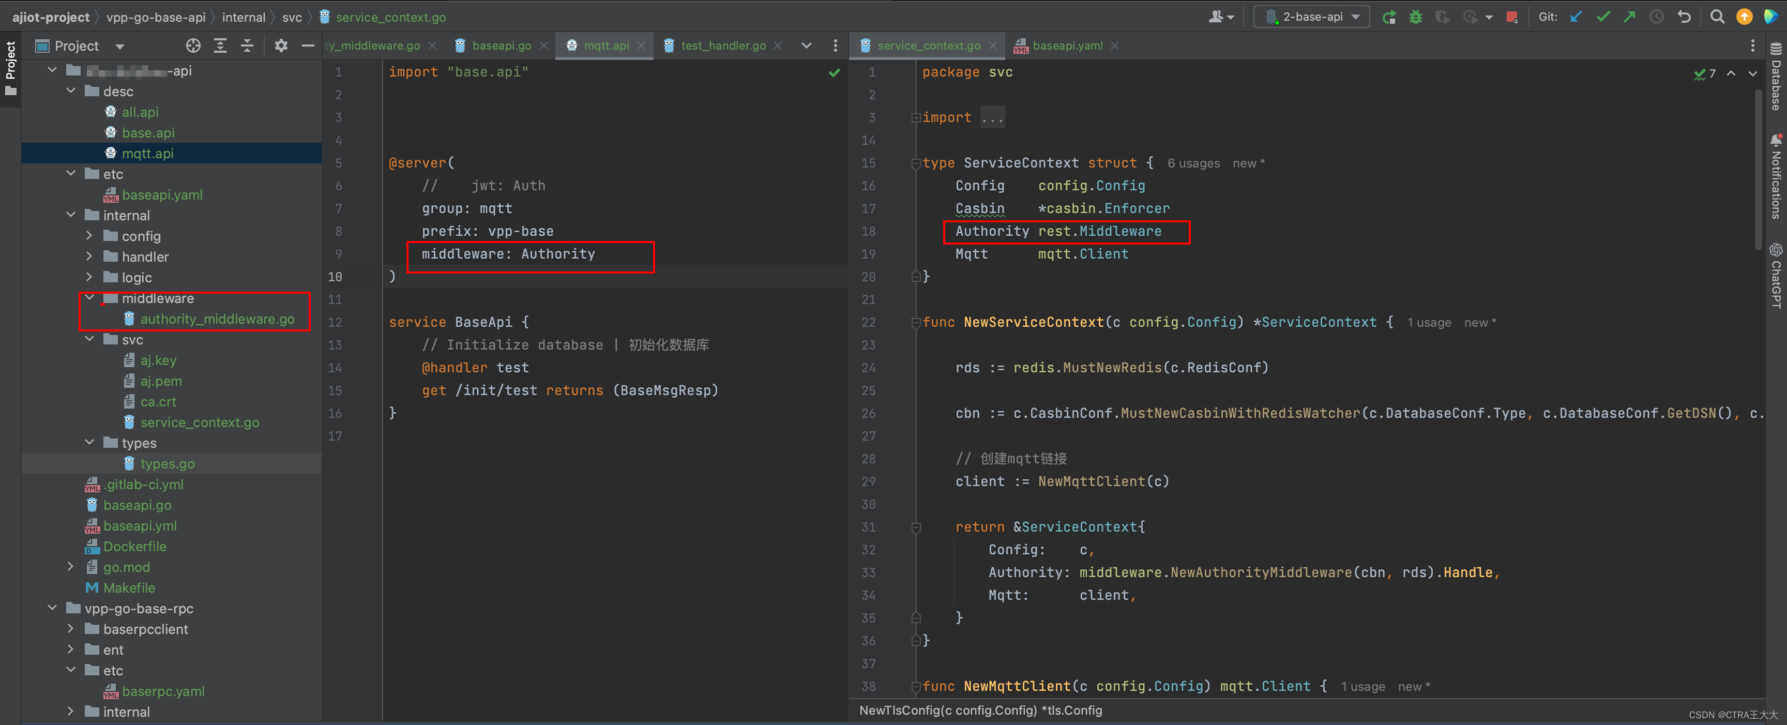Click the vpp-go-base-api breadcrumb
The height and width of the screenshot is (725, 1787).
[156, 18]
